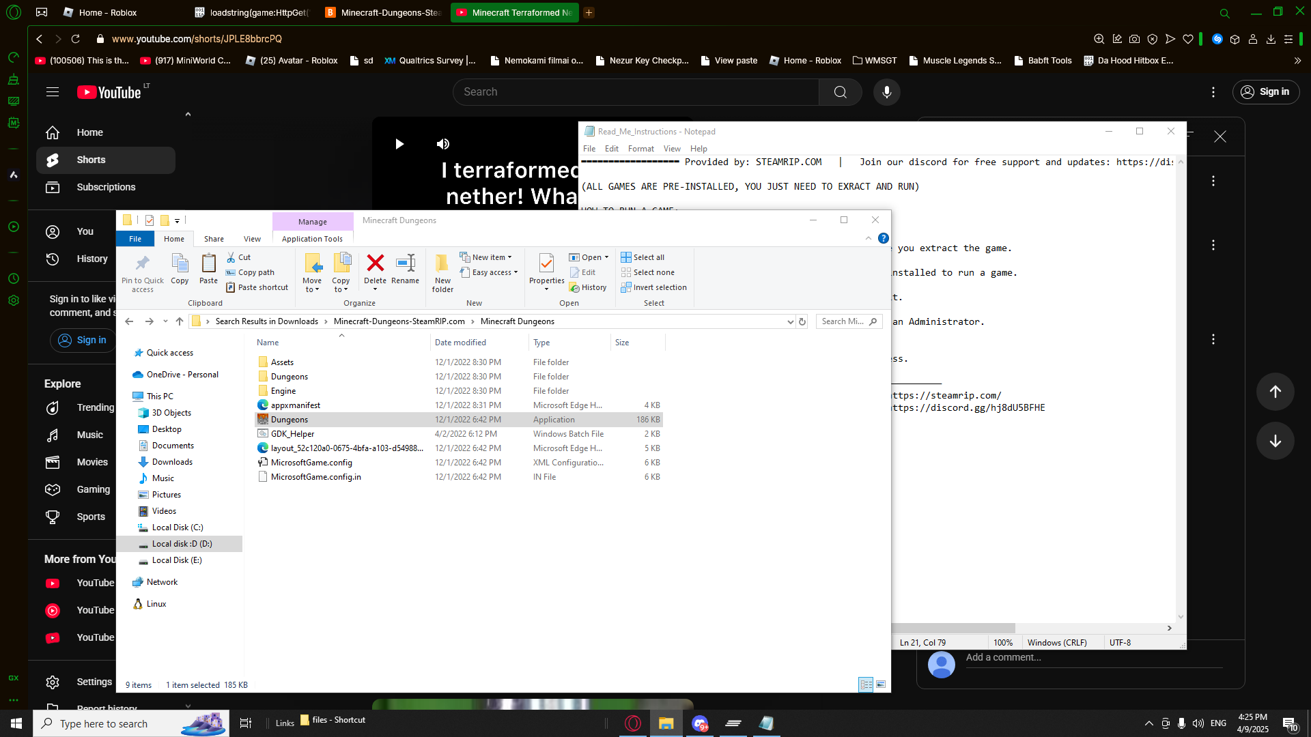
Task: Open Opera GX browser from the taskbar
Action: click(x=633, y=723)
